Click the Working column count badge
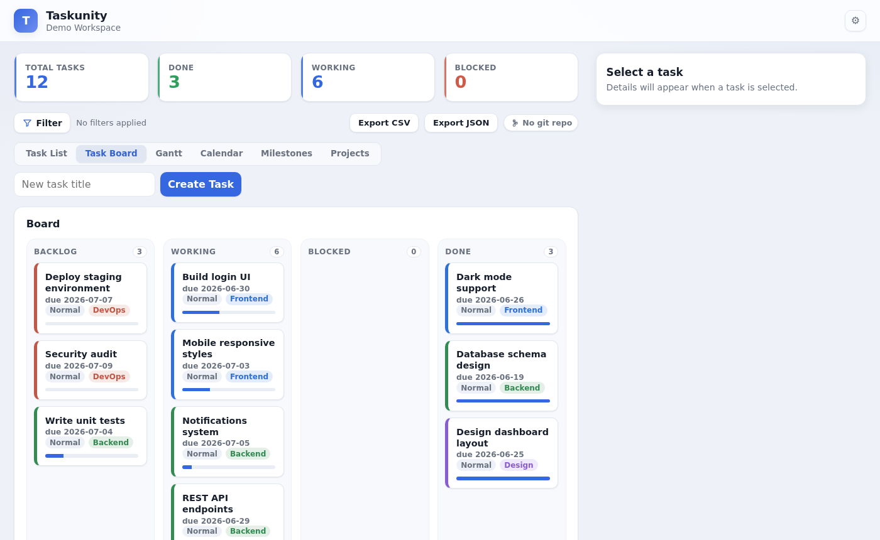Image resolution: width=880 pixels, height=540 pixels. 277,252
